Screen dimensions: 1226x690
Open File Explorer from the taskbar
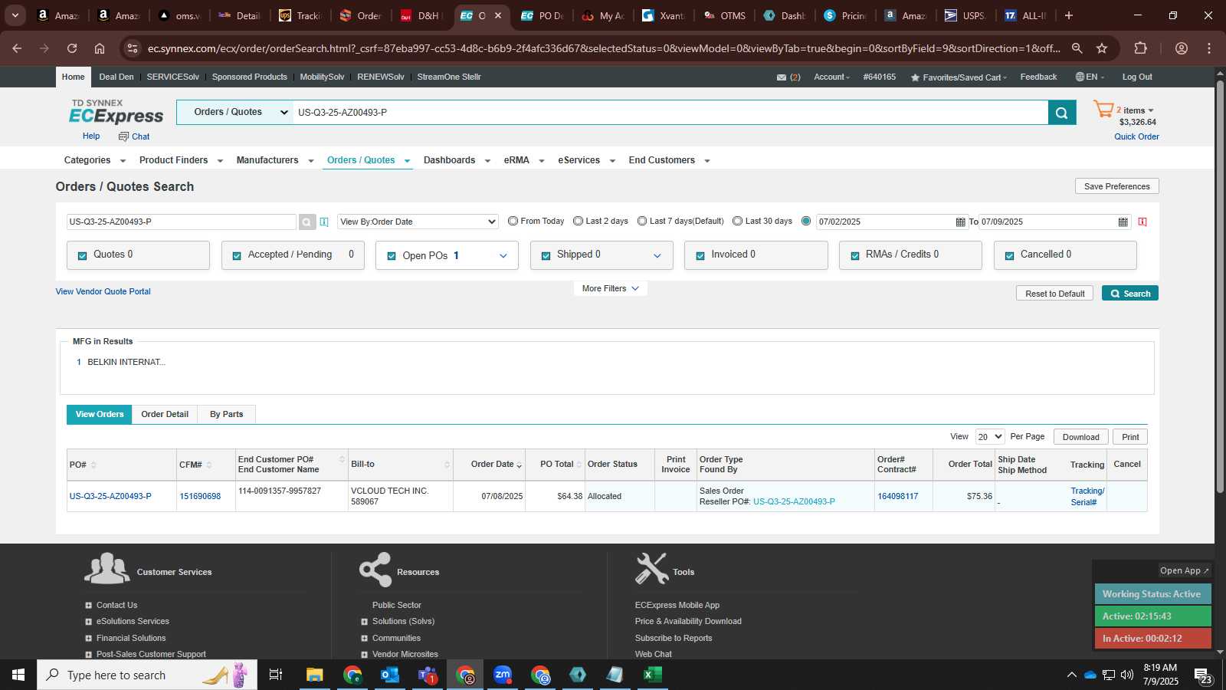coord(315,675)
